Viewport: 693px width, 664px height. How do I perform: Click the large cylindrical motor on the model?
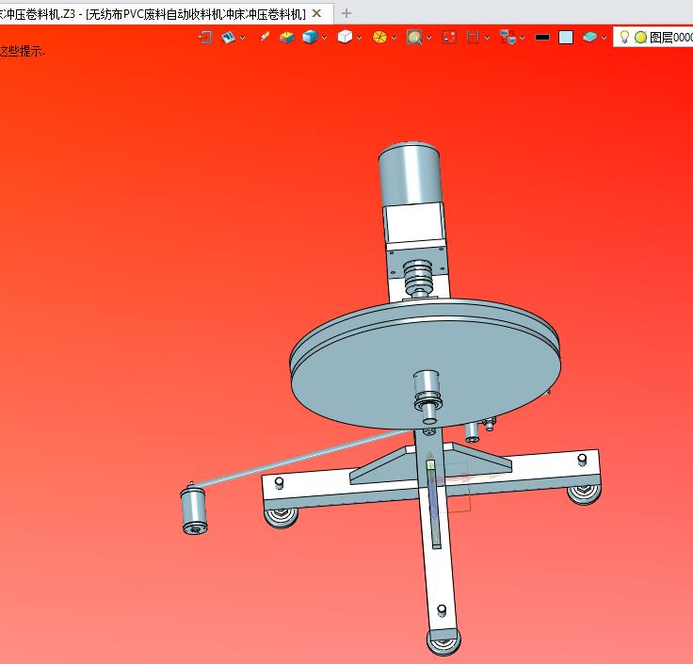(x=410, y=173)
